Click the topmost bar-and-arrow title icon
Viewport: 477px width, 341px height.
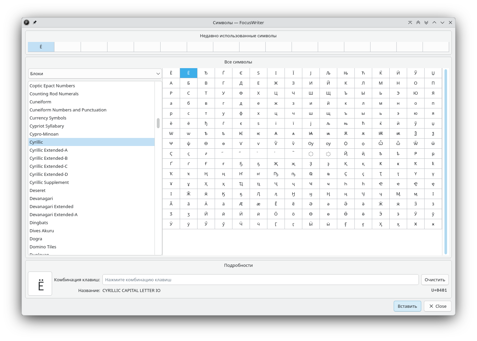[410, 22]
